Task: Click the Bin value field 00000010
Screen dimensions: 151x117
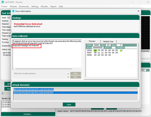Action: 98,47
